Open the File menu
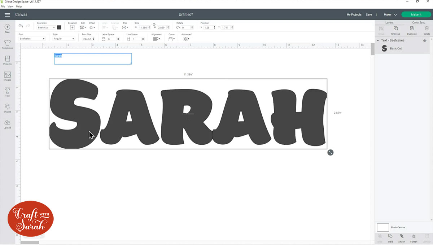The image size is (433, 245). [x=3, y=6]
